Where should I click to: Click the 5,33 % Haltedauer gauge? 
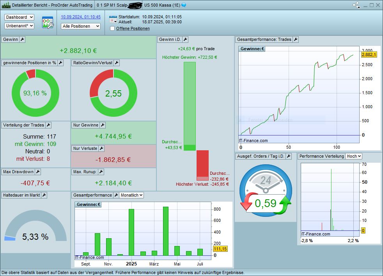[x=35, y=225]
